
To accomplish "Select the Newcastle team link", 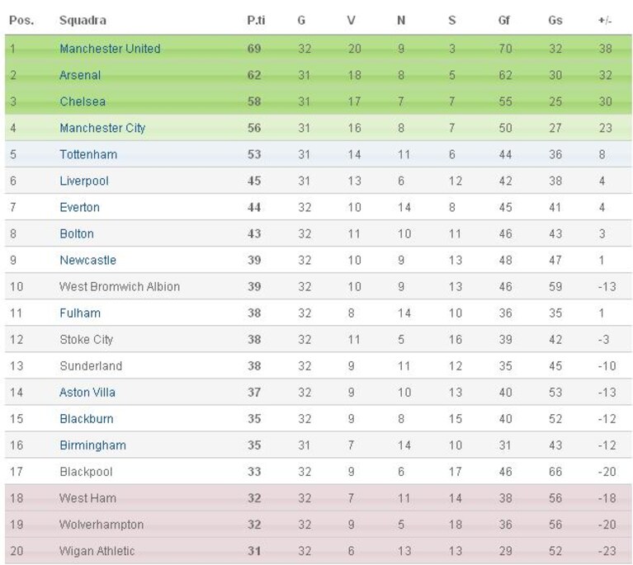I will click(x=87, y=261).
